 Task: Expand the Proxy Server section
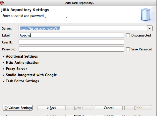pyautogui.click(x=3, y=69)
